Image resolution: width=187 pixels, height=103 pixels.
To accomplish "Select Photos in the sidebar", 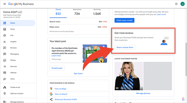I will click(x=13, y=60).
